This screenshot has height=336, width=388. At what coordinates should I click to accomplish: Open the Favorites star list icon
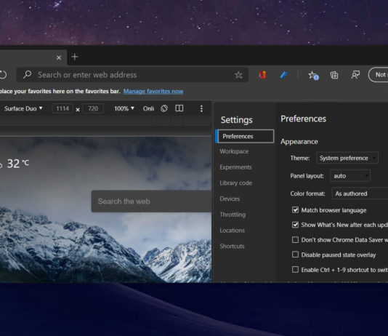pos(313,75)
